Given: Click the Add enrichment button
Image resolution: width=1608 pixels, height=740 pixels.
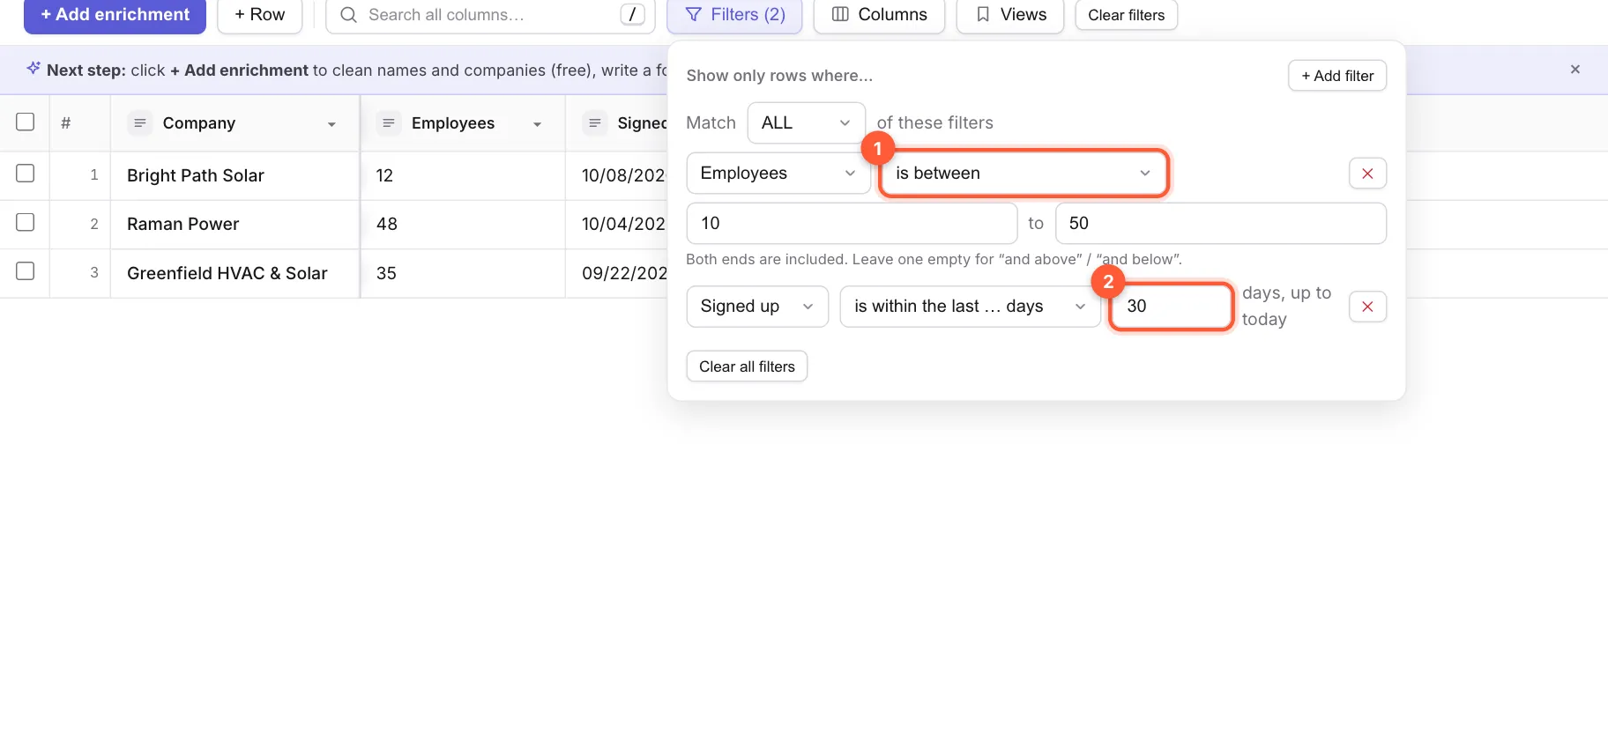Looking at the screenshot, I should 115,15.
